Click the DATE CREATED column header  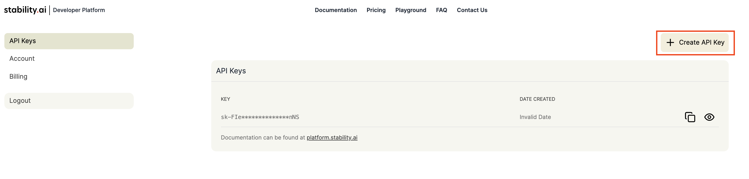coord(537,99)
